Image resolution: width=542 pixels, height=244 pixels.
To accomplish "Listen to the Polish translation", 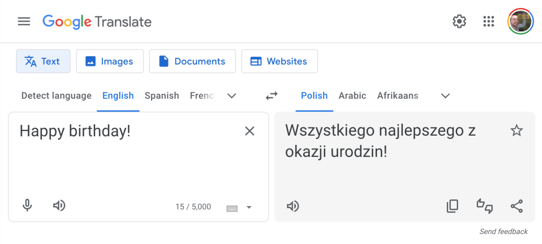I will pos(293,206).
